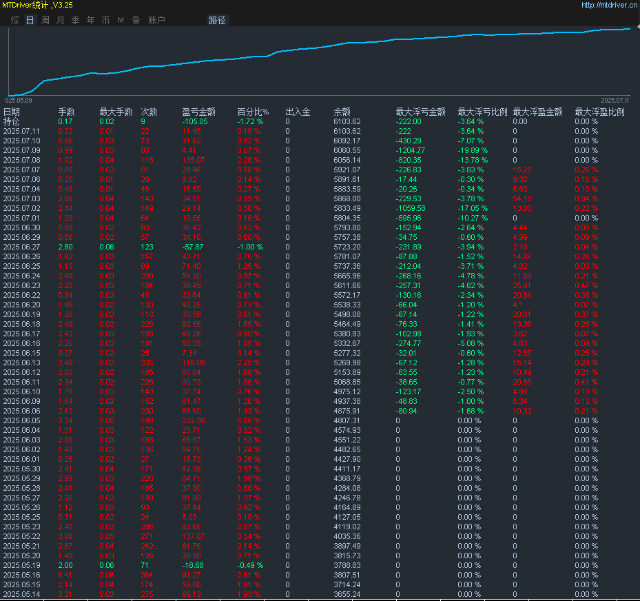Select the 日 daily statistics tab
This screenshot has height=601, width=640.
click(30, 20)
